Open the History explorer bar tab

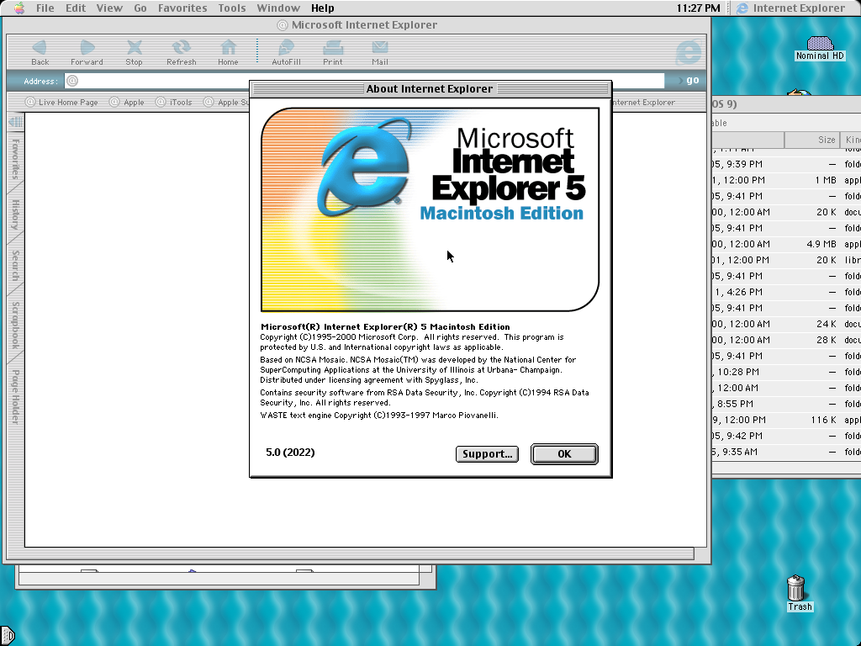15,214
